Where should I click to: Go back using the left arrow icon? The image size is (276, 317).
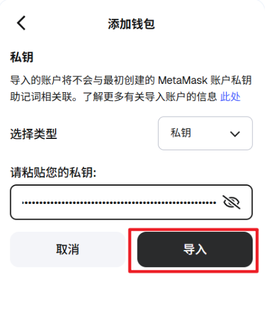(x=21, y=23)
